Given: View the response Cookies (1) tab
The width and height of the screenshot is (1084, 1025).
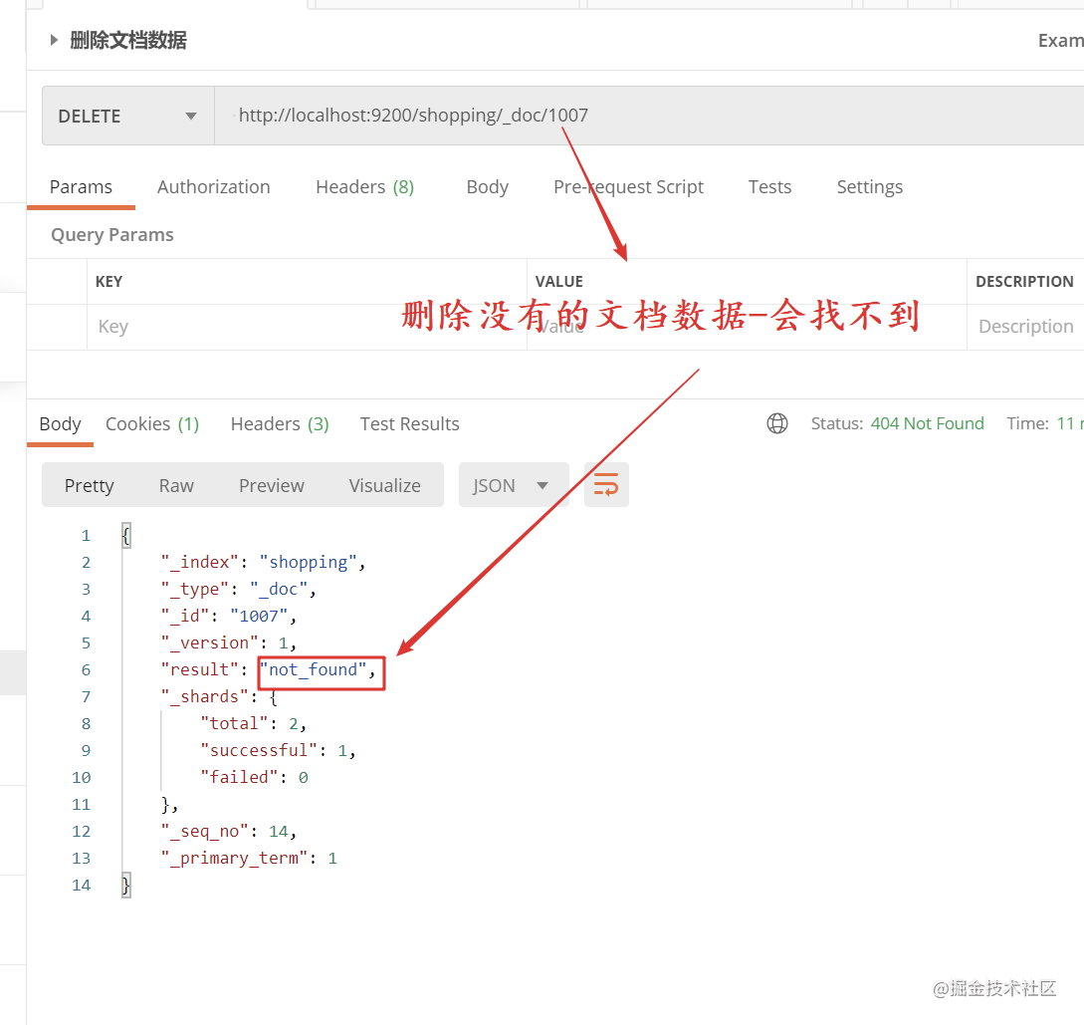Looking at the screenshot, I should pos(152,424).
